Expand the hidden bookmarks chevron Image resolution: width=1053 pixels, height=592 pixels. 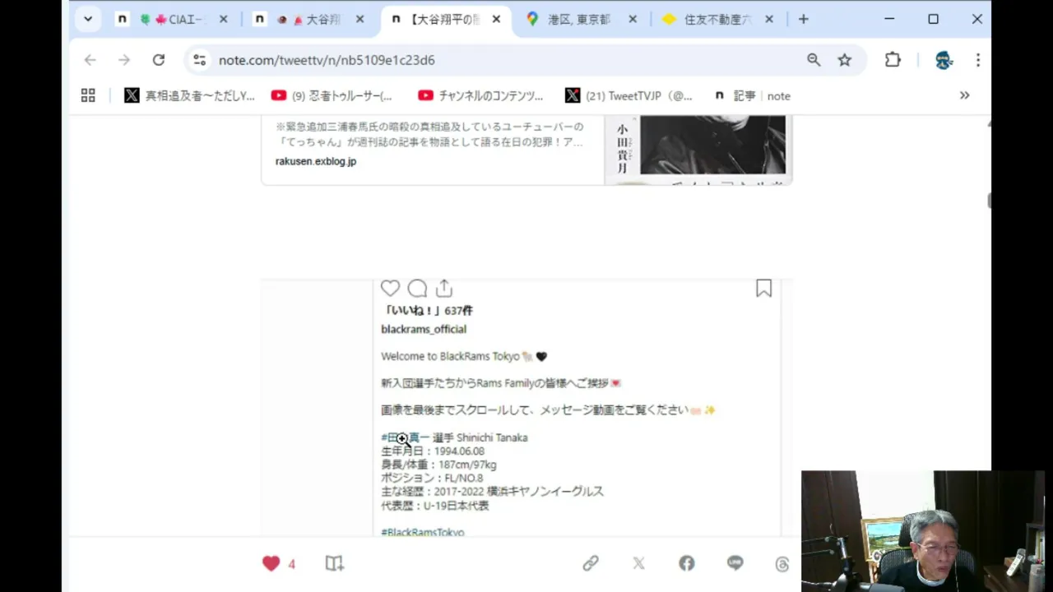pyautogui.click(x=964, y=95)
